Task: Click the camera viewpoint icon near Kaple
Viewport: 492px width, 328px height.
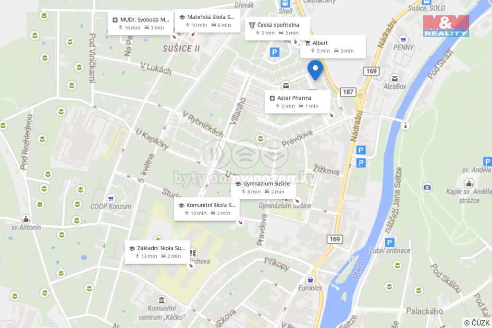Action: pyautogui.click(x=427, y=187)
